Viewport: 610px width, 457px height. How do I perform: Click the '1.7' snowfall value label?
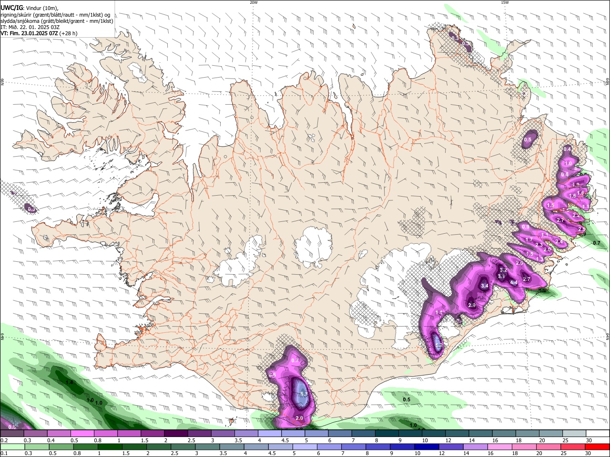pos(529,240)
